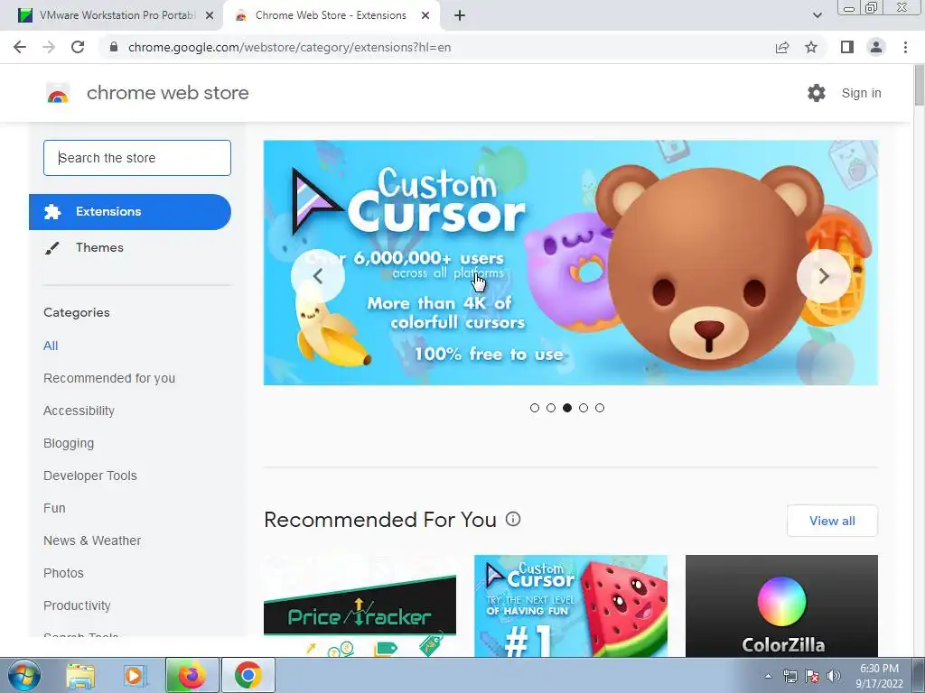The image size is (925, 693).
Task: Open the Fun category
Action: pos(54,508)
